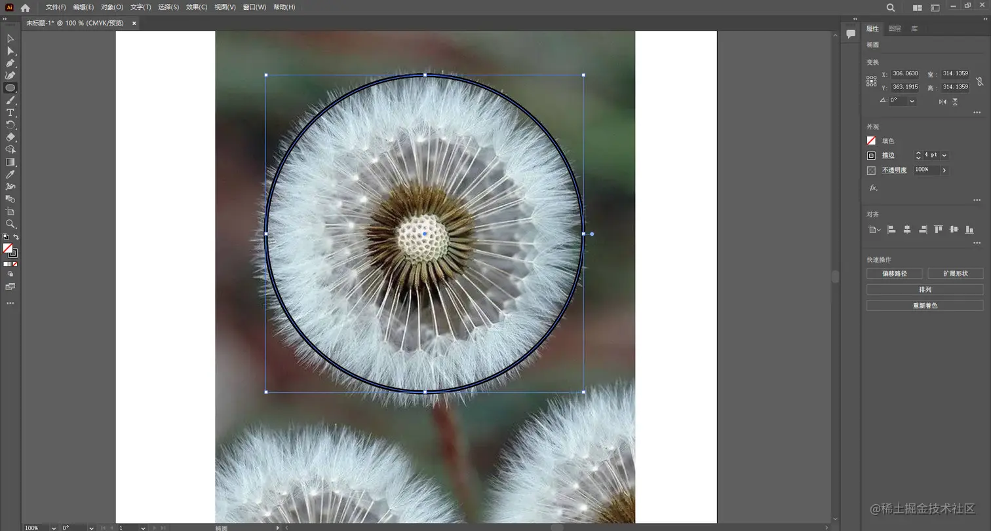
Task: Toggle the flip horizontal button
Action: [942, 101]
